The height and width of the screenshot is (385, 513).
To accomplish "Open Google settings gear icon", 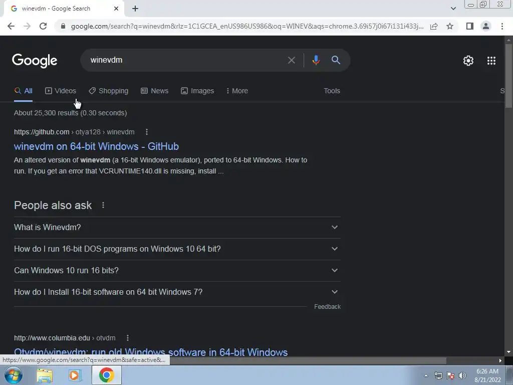I will 468,61.
